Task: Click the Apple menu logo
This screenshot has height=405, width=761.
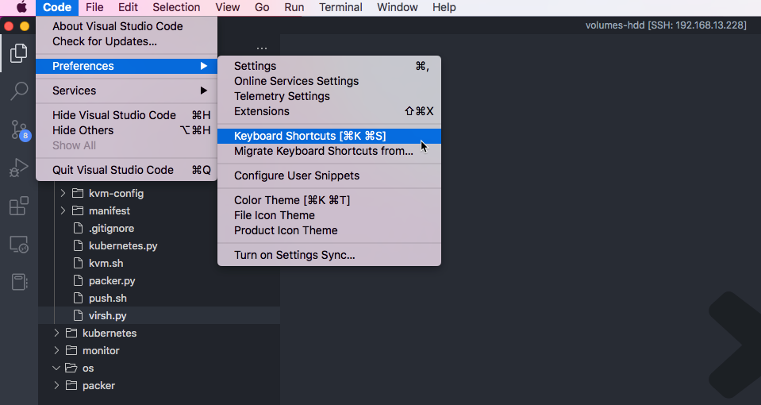Action: click(x=21, y=7)
